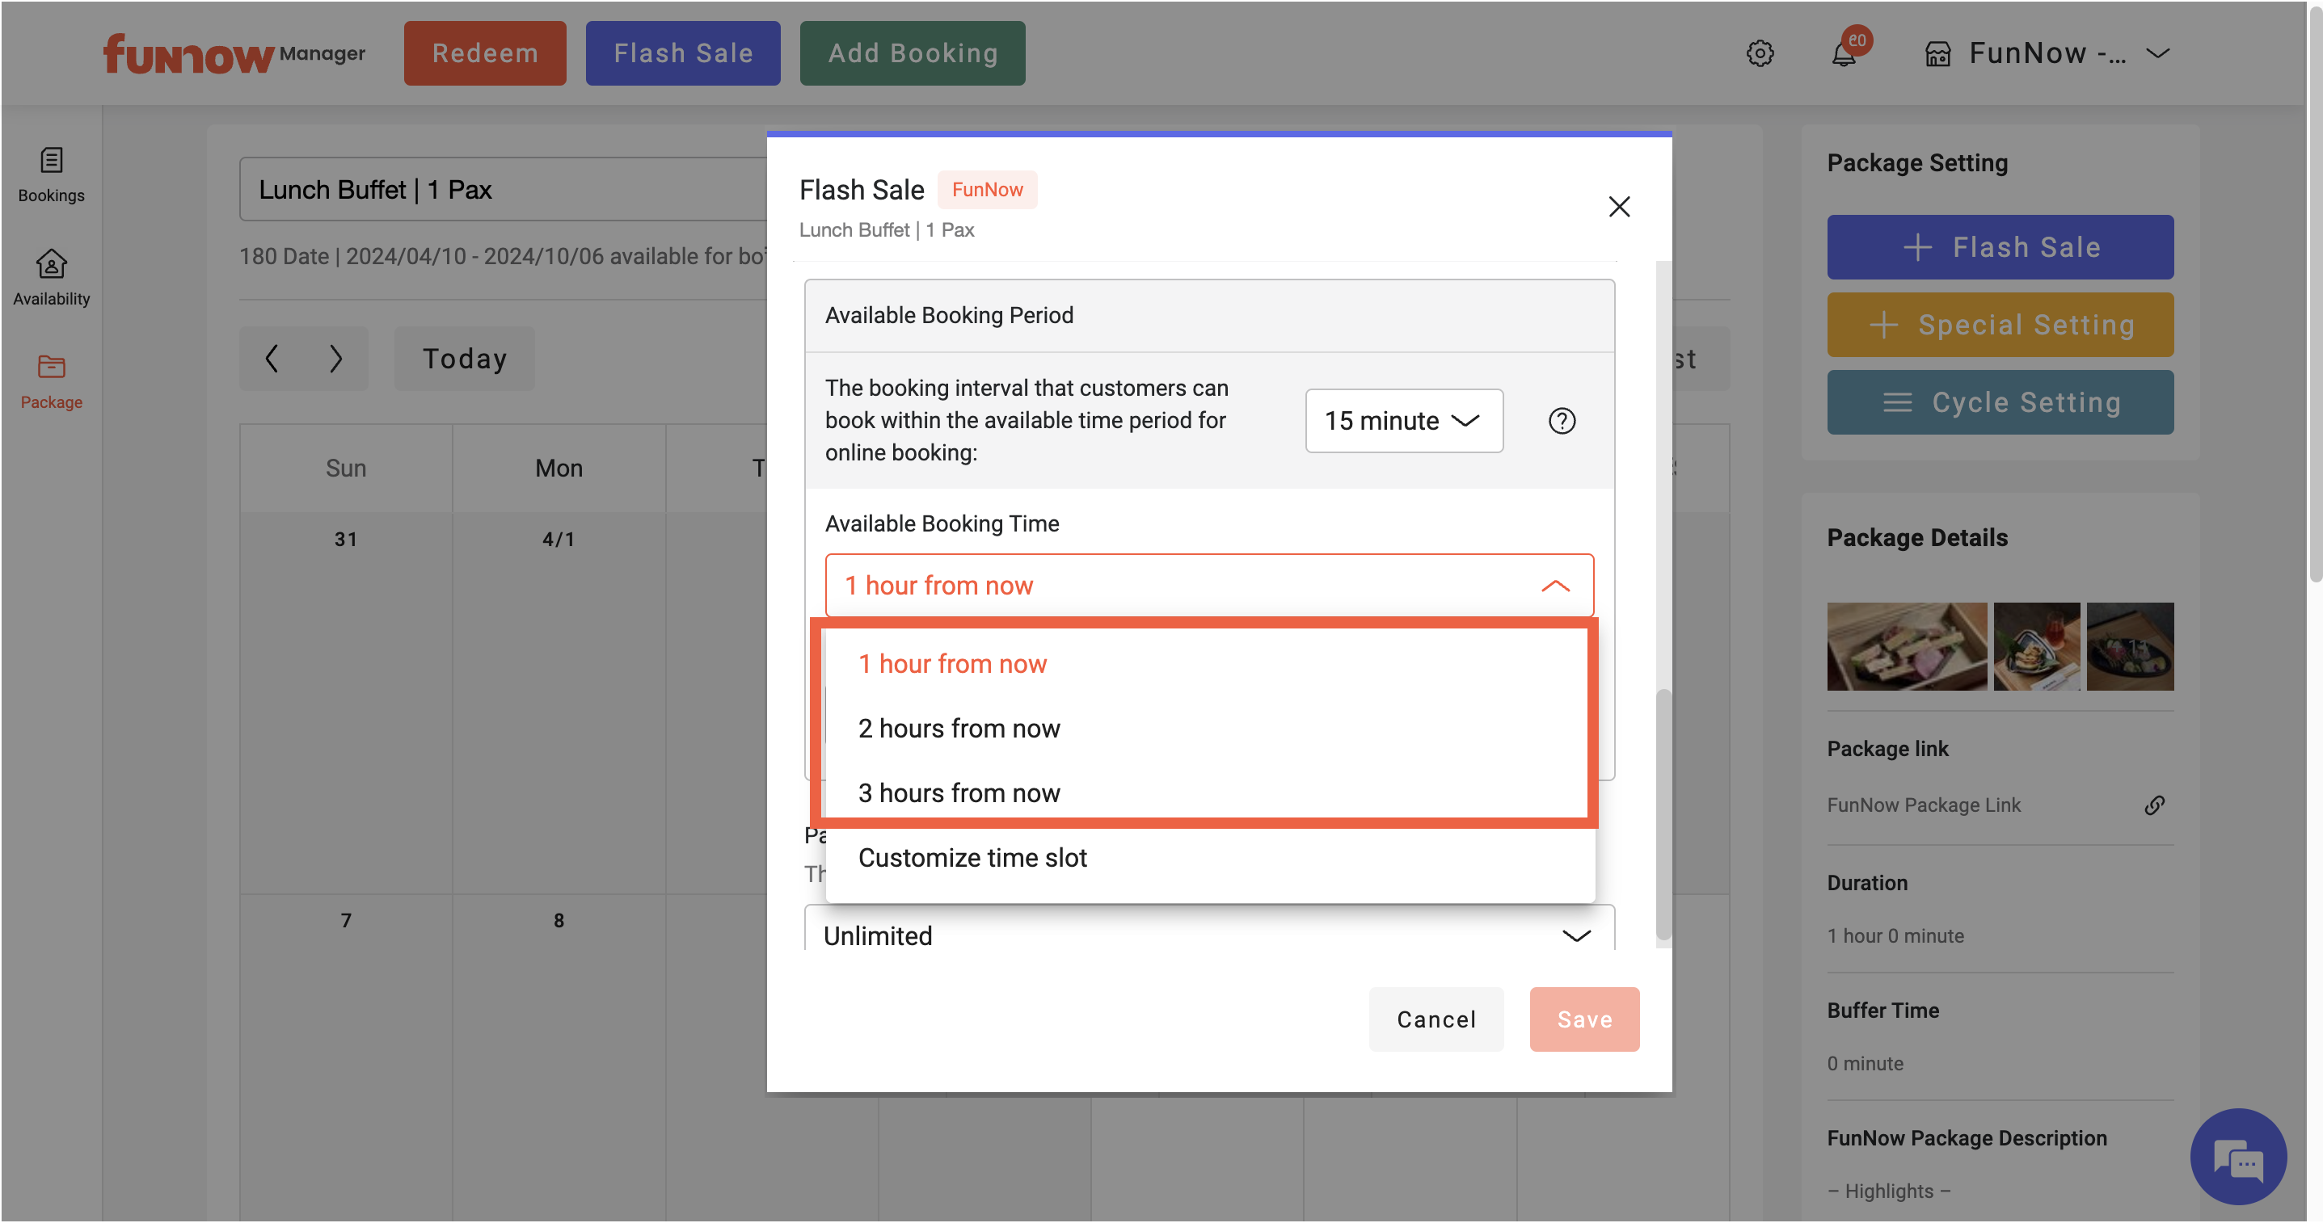Click the Cancel button

pos(1436,1019)
